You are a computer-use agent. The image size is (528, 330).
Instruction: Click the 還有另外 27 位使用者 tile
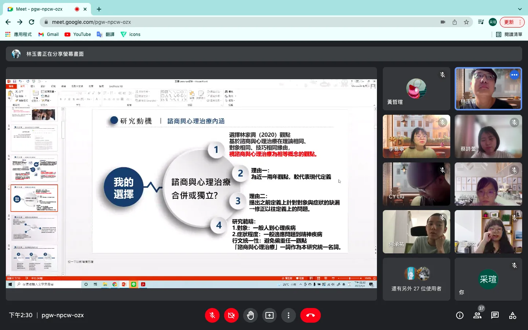point(417,279)
